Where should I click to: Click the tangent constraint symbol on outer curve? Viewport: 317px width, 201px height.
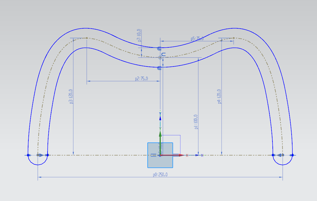[x=159, y=48]
